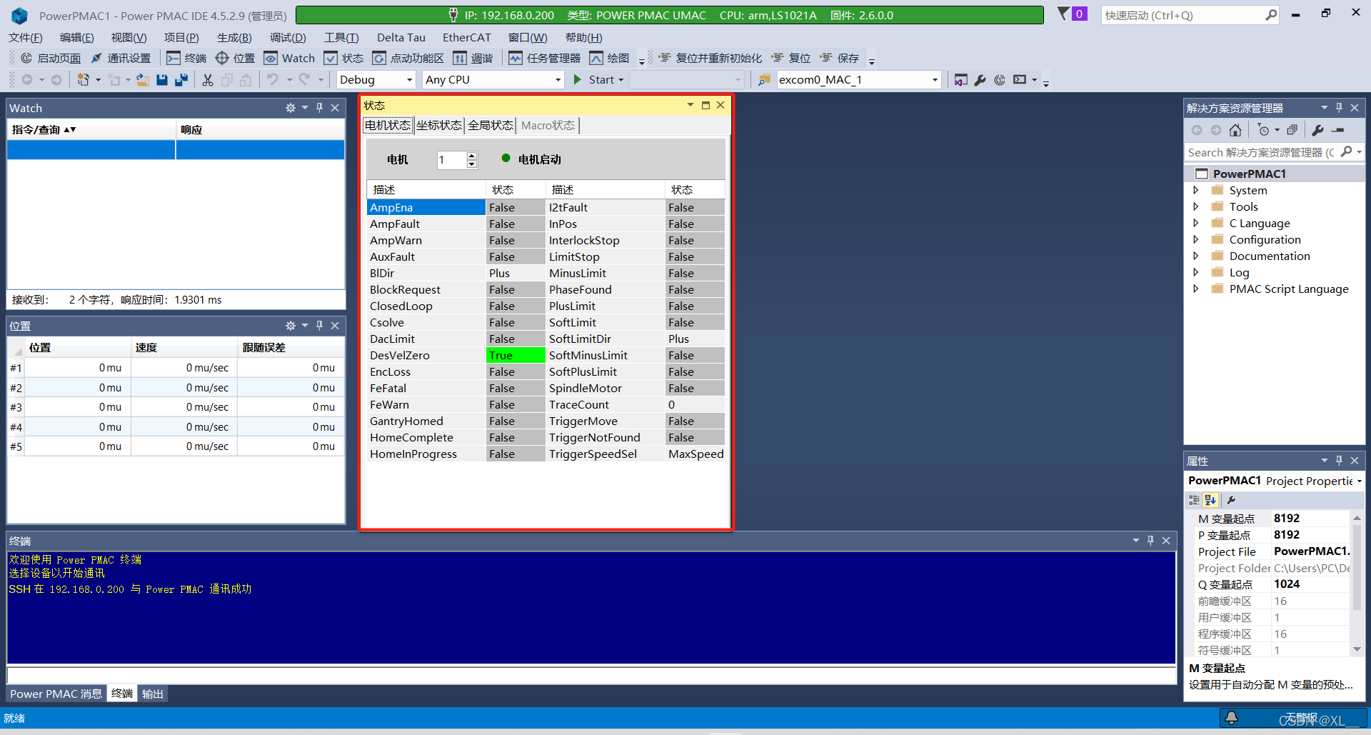Open 任务管理器 task manager
Viewport: 1371px width, 735px height.
click(x=544, y=59)
